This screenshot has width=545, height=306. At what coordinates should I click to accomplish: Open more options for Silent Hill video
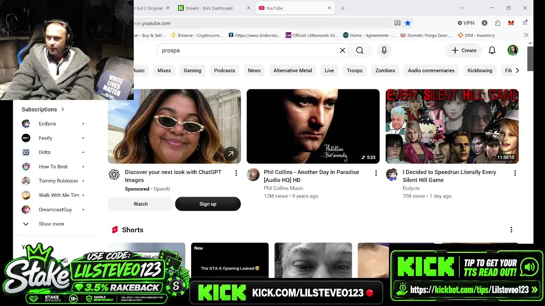pyautogui.click(x=515, y=173)
